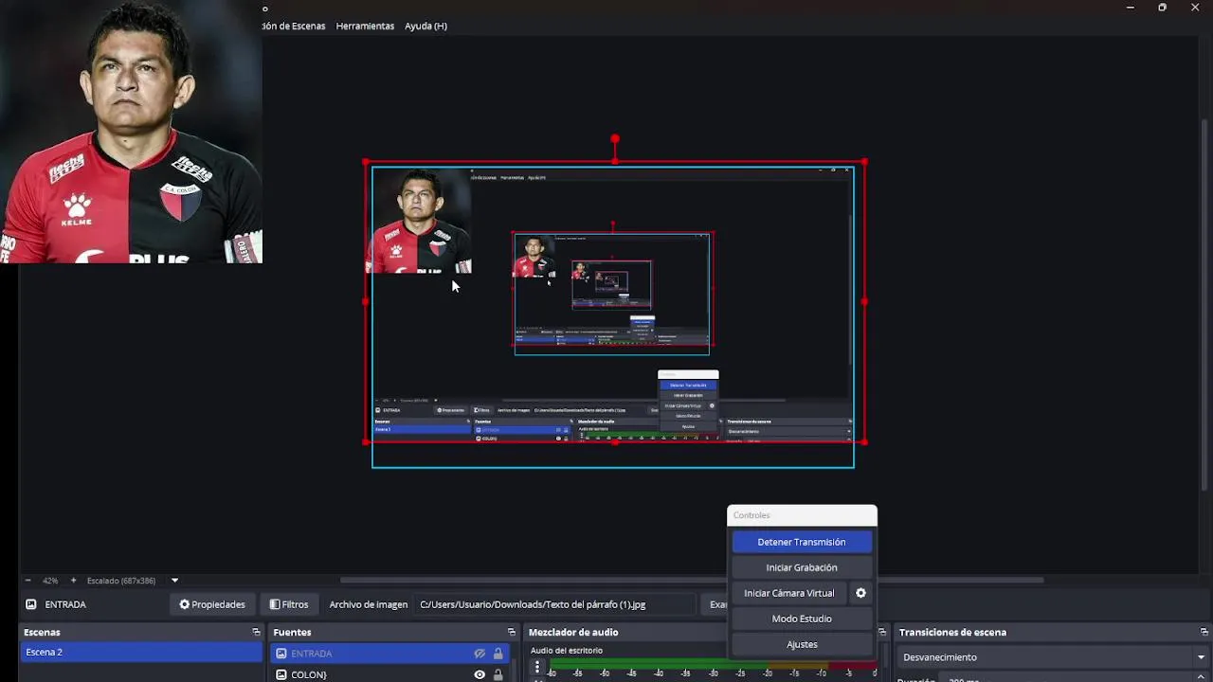This screenshot has height=682, width=1213.
Task: Toggle visibility of COLON} source
Action: click(480, 674)
